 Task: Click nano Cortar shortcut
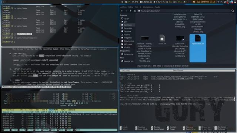pos(171,127)
